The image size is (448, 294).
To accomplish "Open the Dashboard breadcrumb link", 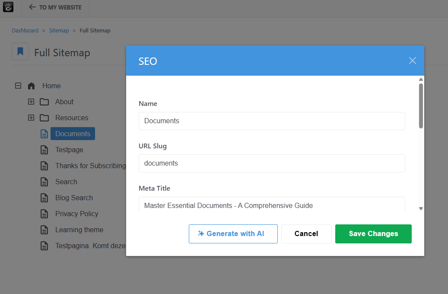I will click(x=25, y=31).
